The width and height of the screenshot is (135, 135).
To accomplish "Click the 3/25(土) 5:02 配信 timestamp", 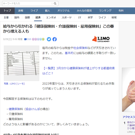I will [x=13, y=39].
